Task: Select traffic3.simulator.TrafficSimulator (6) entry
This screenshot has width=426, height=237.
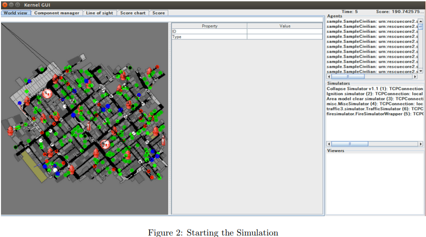Action: tap(375, 109)
